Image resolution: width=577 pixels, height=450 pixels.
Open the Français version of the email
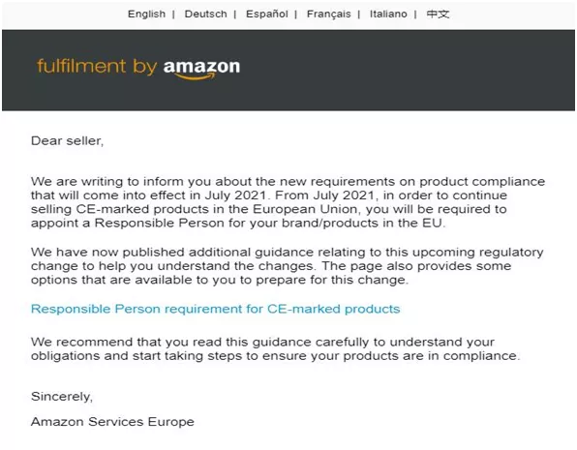(x=328, y=14)
